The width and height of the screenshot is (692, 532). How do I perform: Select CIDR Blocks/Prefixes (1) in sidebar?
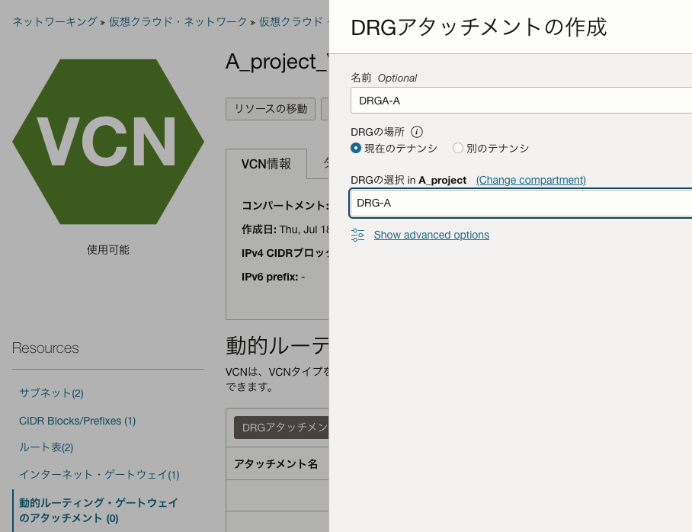pos(77,420)
